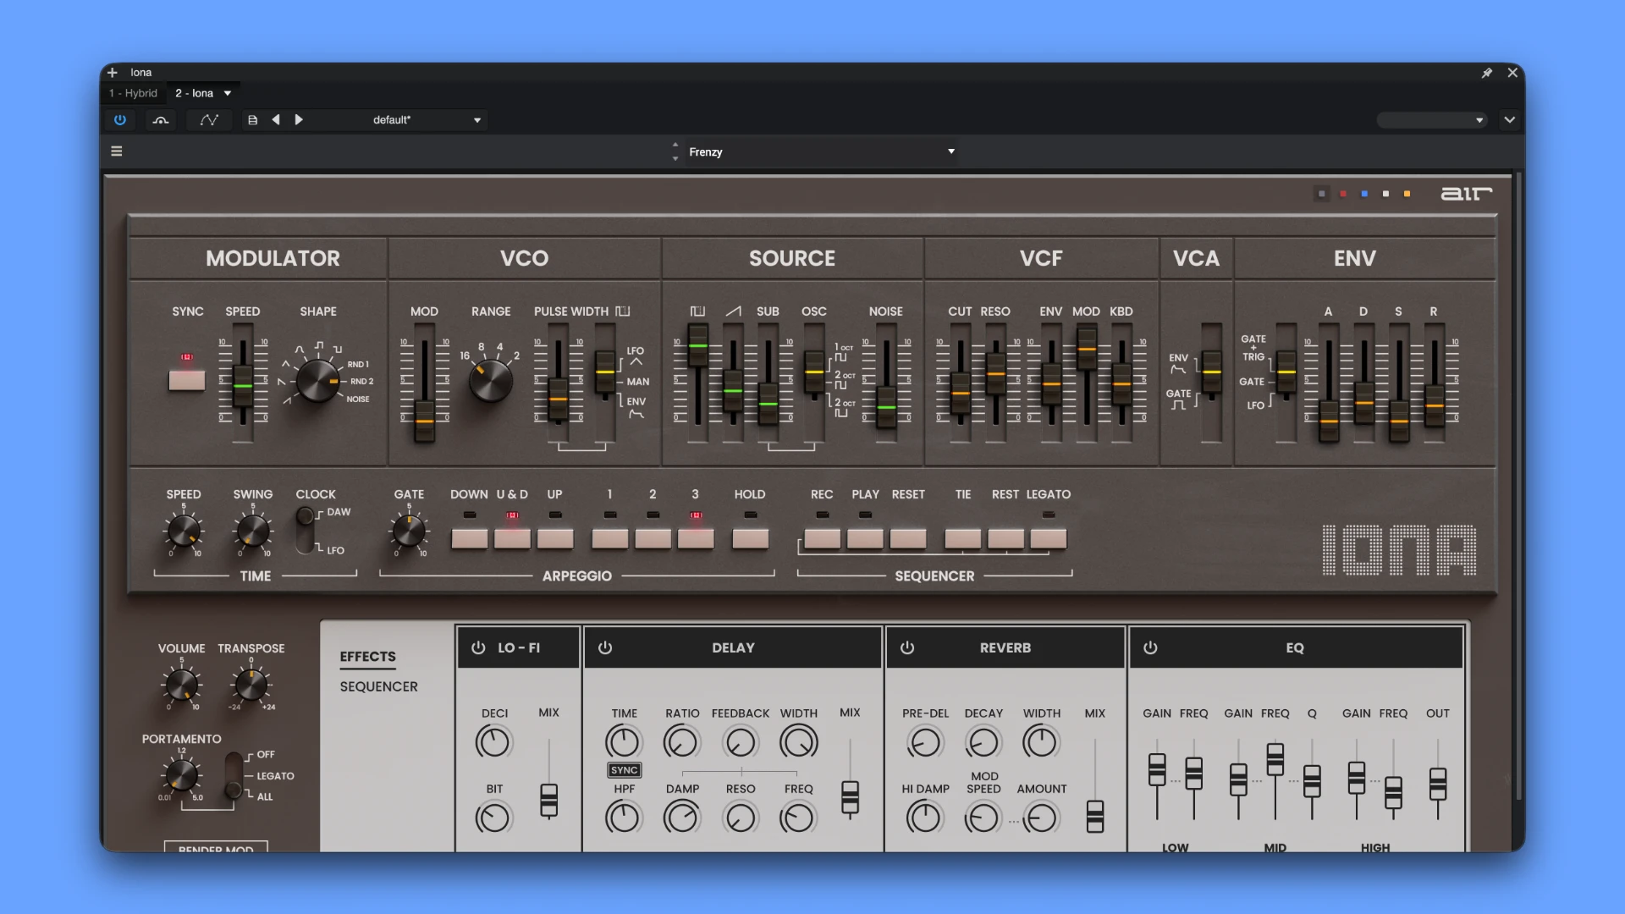Go to previous preset arrow
The height and width of the screenshot is (914, 1625).
click(276, 120)
